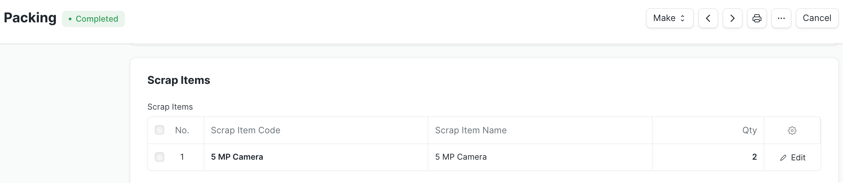Screen dimensions: 843x183
Task: Select all rows with the header checkbox
Action: (160, 130)
